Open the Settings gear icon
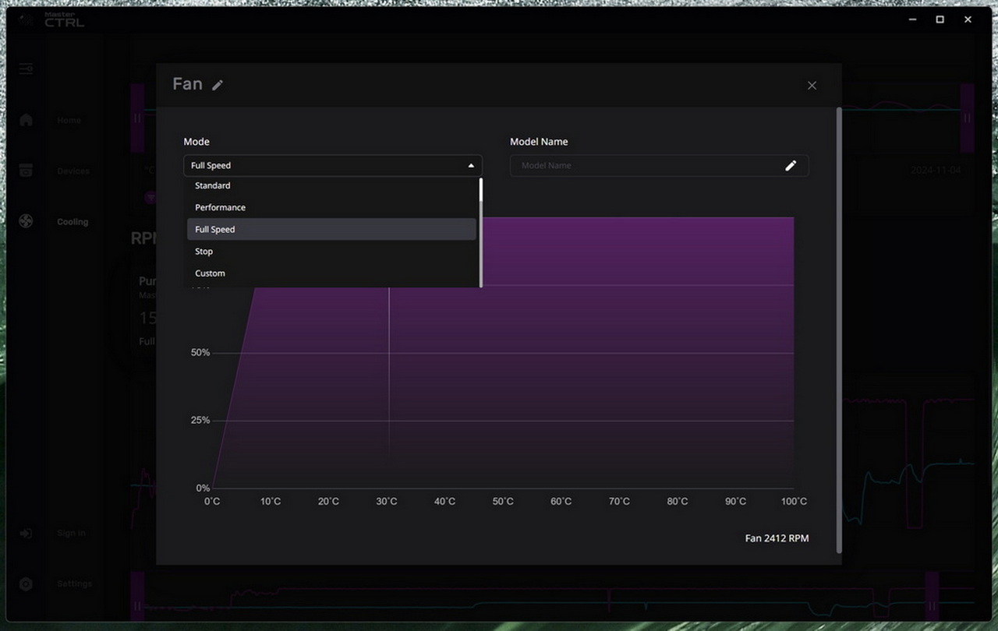This screenshot has width=998, height=631. pos(26,583)
